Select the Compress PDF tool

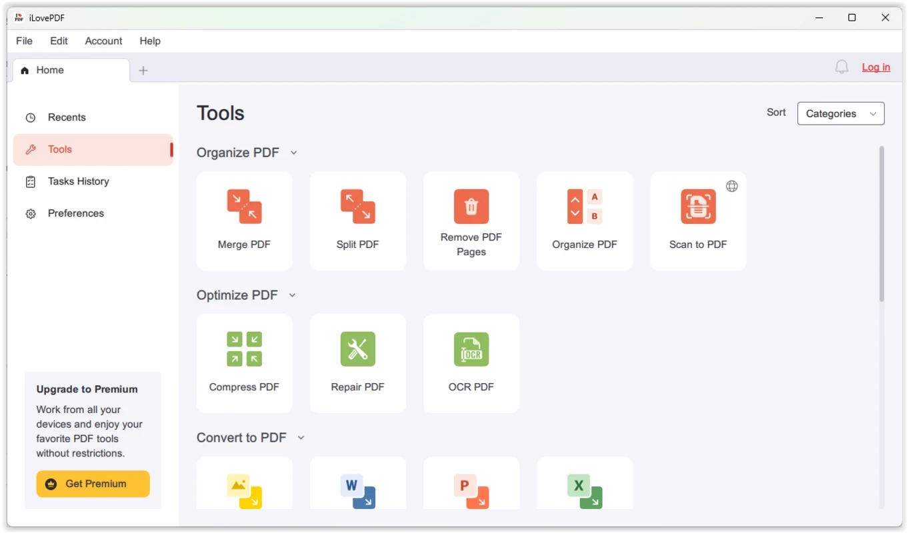tap(244, 363)
